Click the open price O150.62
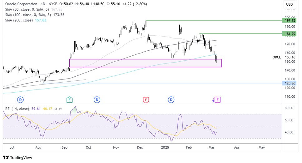The image size is (302, 163). click(66, 4)
